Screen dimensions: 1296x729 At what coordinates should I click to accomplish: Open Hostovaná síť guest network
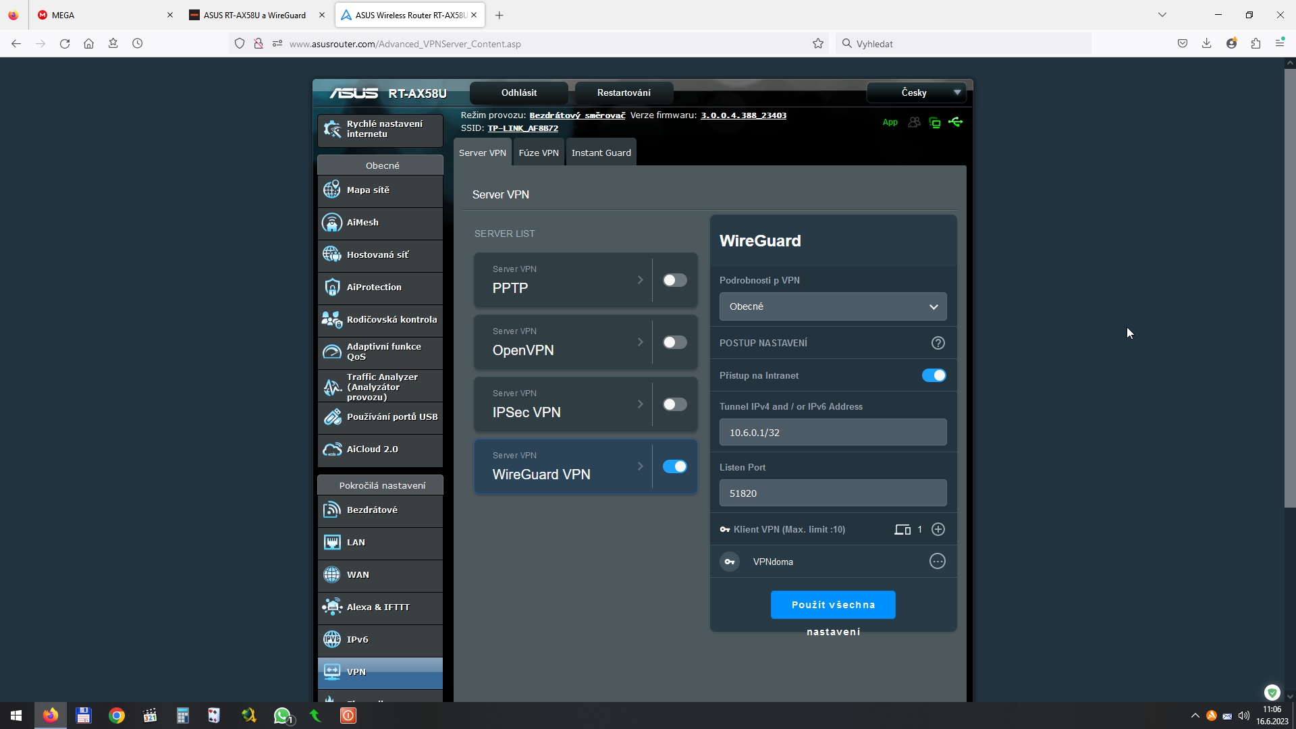pyautogui.click(x=380, y=255)
